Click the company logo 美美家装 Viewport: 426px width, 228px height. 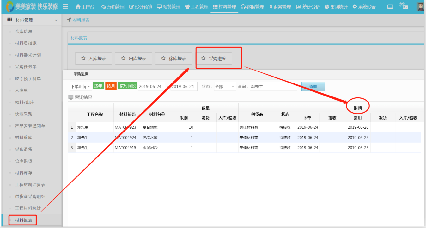tap(32, 7)
